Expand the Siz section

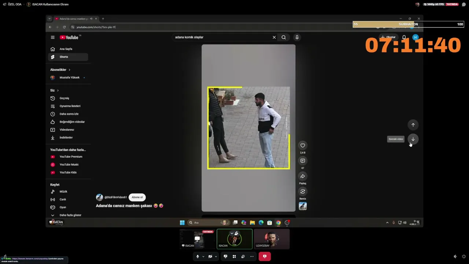[x=54, y=90]
